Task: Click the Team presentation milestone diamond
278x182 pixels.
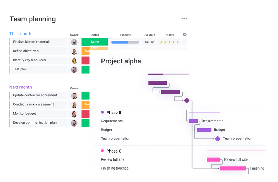Action: 218,139
